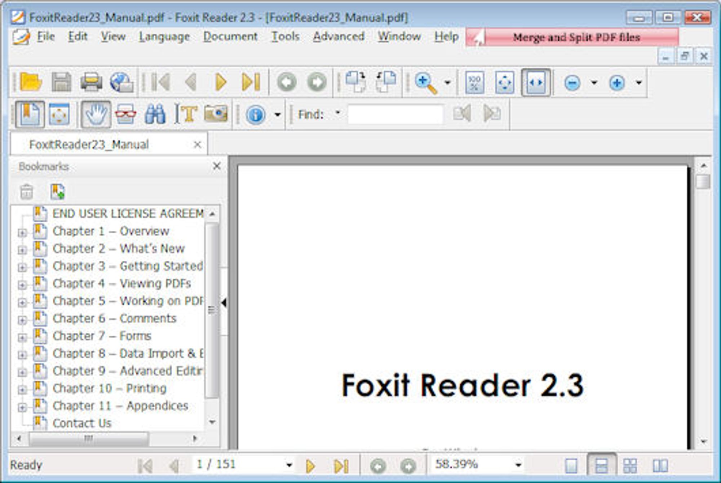Screen dimensions: 721x483
Task: Open dropdown arrow next to Zoom Out
Action: pyautogui.click(x=594, y=83)
